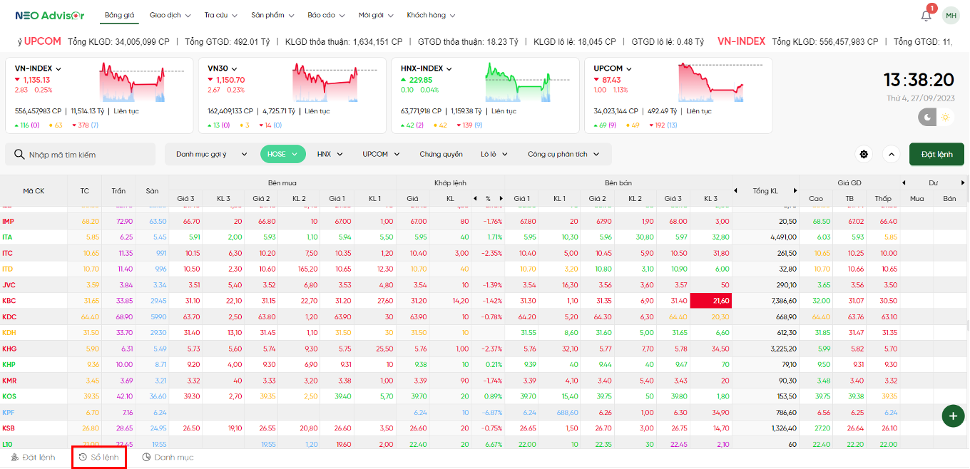Switch to dark mode with moon toggle

pos(928,117)
